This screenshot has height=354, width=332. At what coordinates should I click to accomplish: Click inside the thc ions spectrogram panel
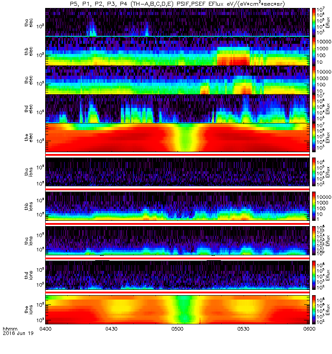(x=178, y=241)
